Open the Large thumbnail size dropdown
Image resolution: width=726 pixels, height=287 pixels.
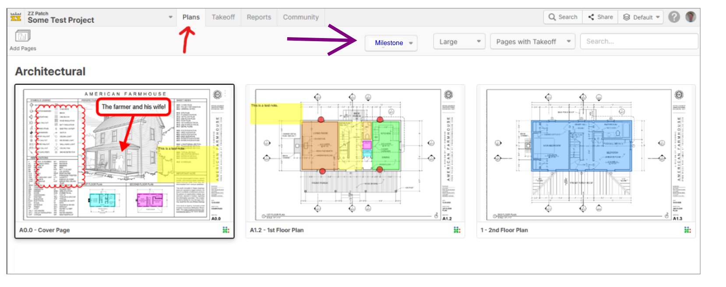pyautogui.click(x=459, y=42)
